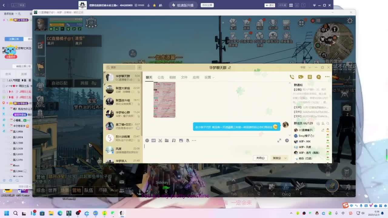The width and height of the screenshot is (388, 218).
Task: Start a group voice call
Action: pyautogui.click(x=292, y=77)
